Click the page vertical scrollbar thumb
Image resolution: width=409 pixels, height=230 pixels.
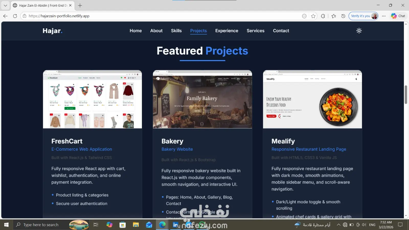click(406, 95)
